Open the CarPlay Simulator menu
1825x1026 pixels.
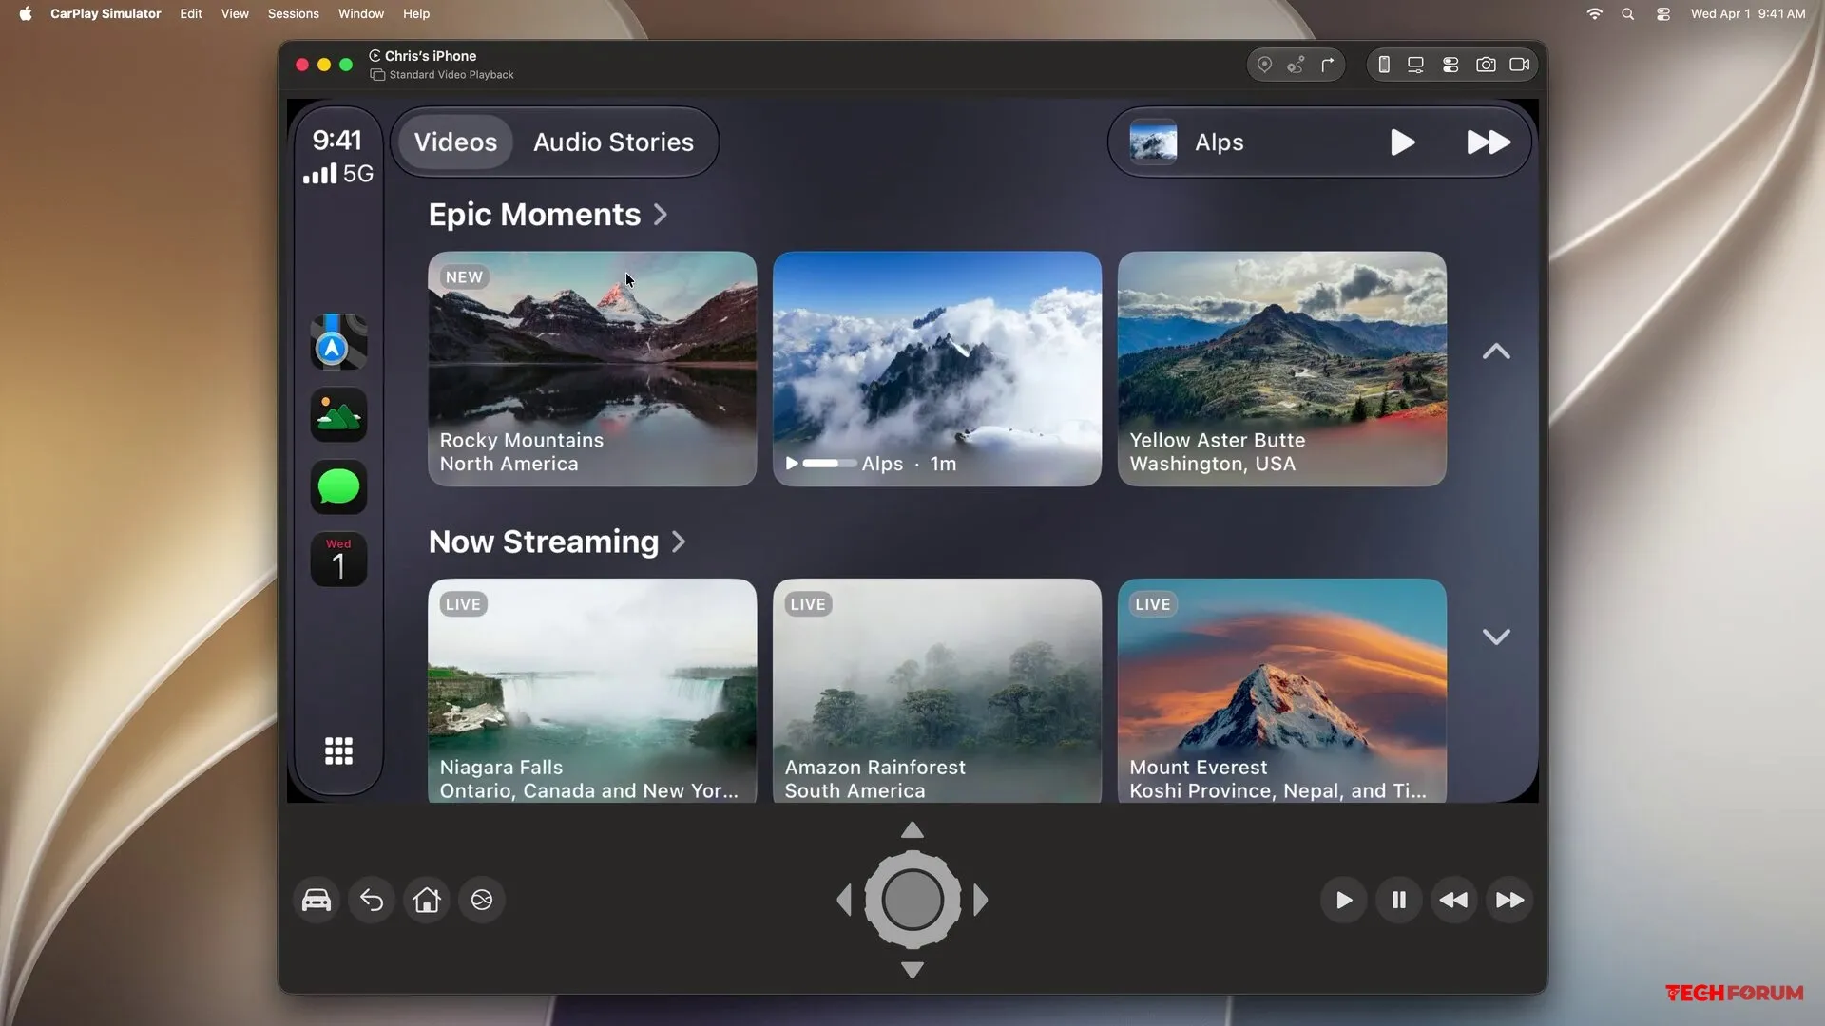[x=106, y=13]
